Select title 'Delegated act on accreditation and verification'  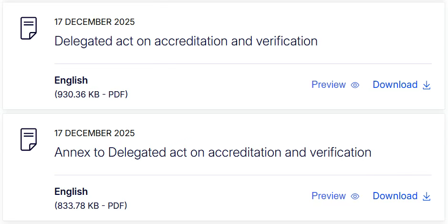(x=186, y=41)
